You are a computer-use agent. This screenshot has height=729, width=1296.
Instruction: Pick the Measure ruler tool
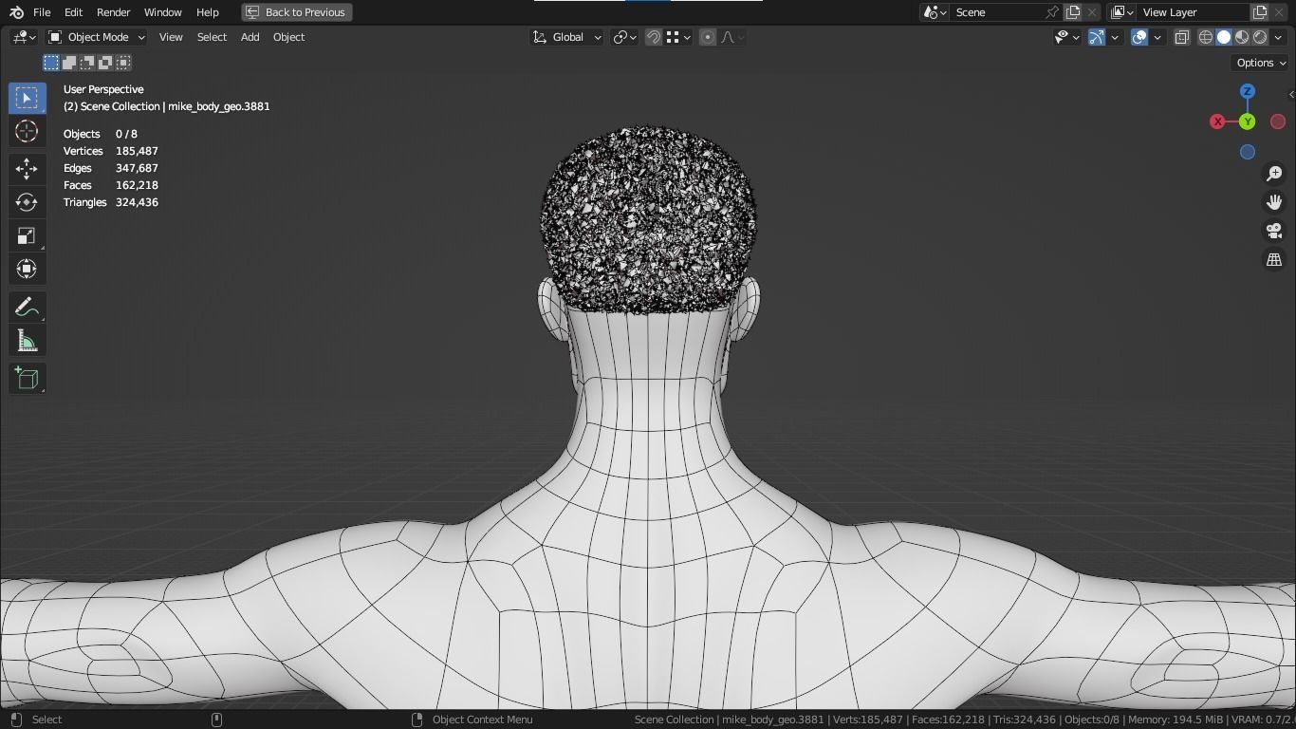[x=27, y=341]
